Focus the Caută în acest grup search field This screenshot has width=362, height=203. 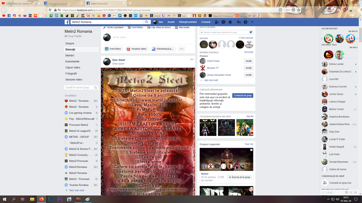tap(81, 87)
